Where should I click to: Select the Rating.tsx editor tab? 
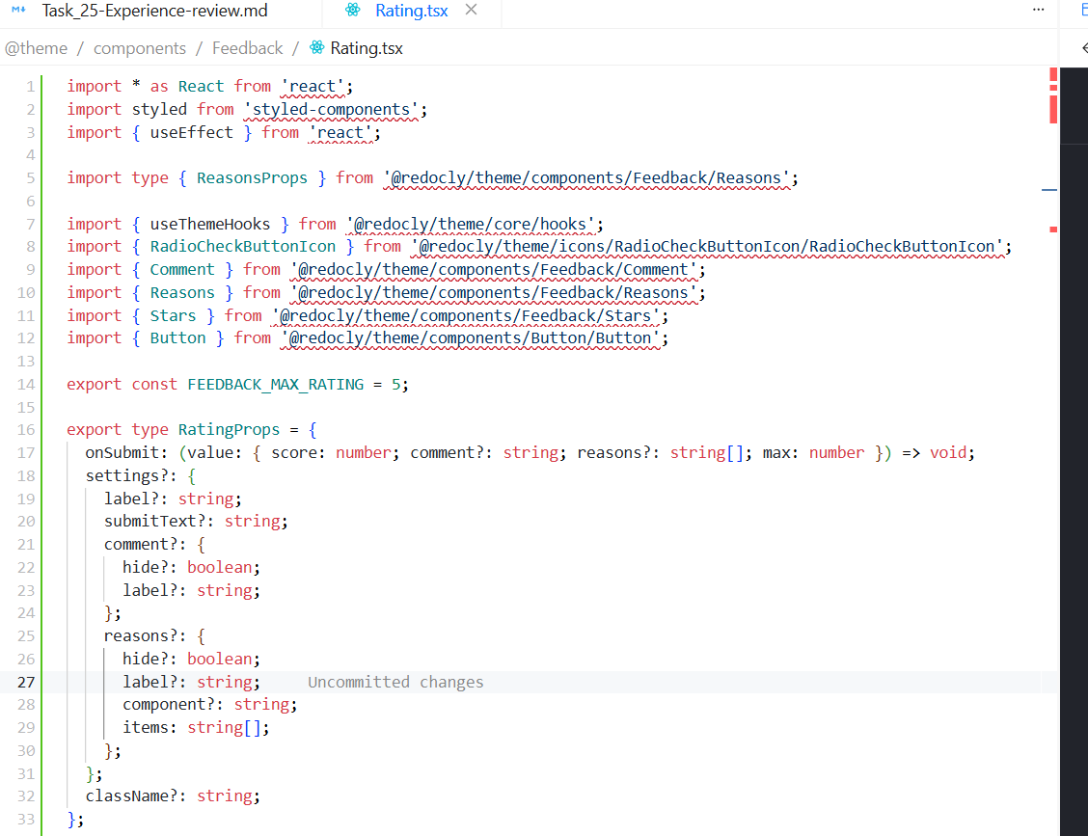coord(411,12)
